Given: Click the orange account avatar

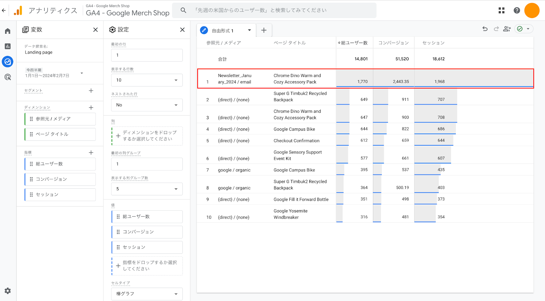Looking at the screenshot, I should pyautogui.click(x=532, y=10).
